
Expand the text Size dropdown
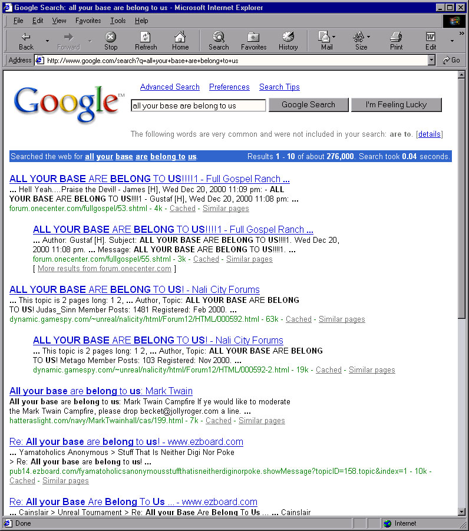[x=369, y=37]
